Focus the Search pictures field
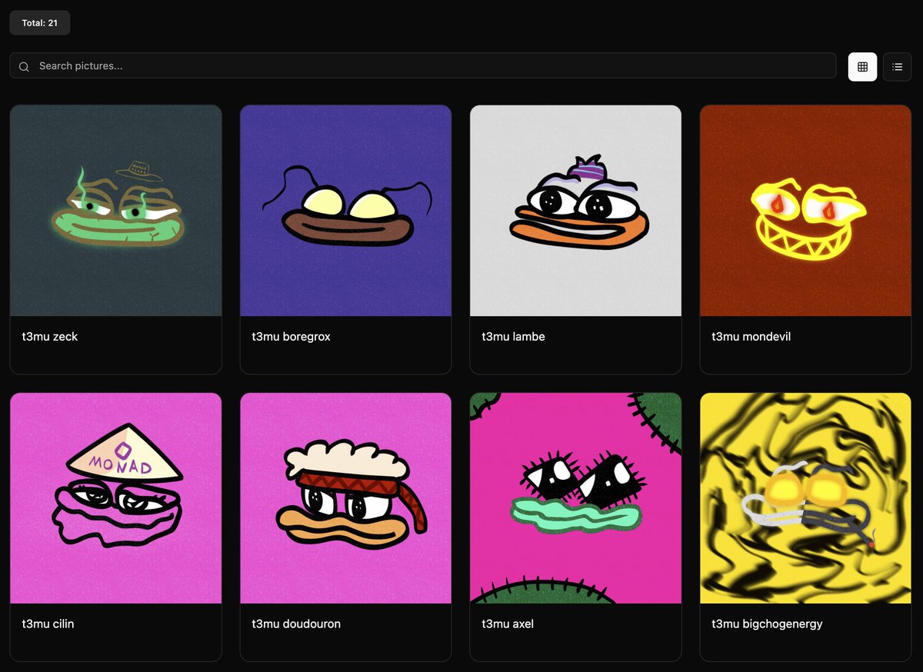 (423, 65)
